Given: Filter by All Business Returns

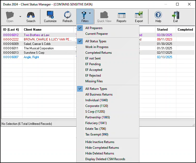Looking at the screenshot, I should coord(108,94).
